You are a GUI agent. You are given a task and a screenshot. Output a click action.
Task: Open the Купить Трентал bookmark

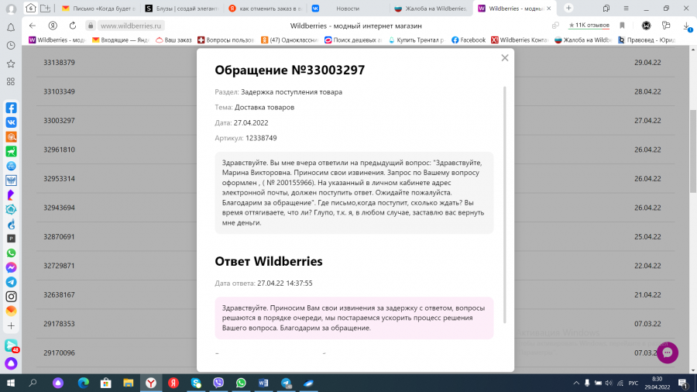pyautogui.click(x=417, y=40)
